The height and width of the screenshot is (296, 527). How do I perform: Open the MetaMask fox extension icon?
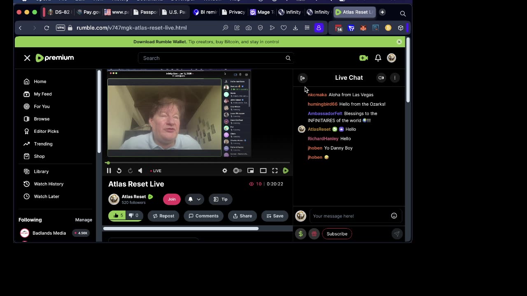click(x=363, y=28)
